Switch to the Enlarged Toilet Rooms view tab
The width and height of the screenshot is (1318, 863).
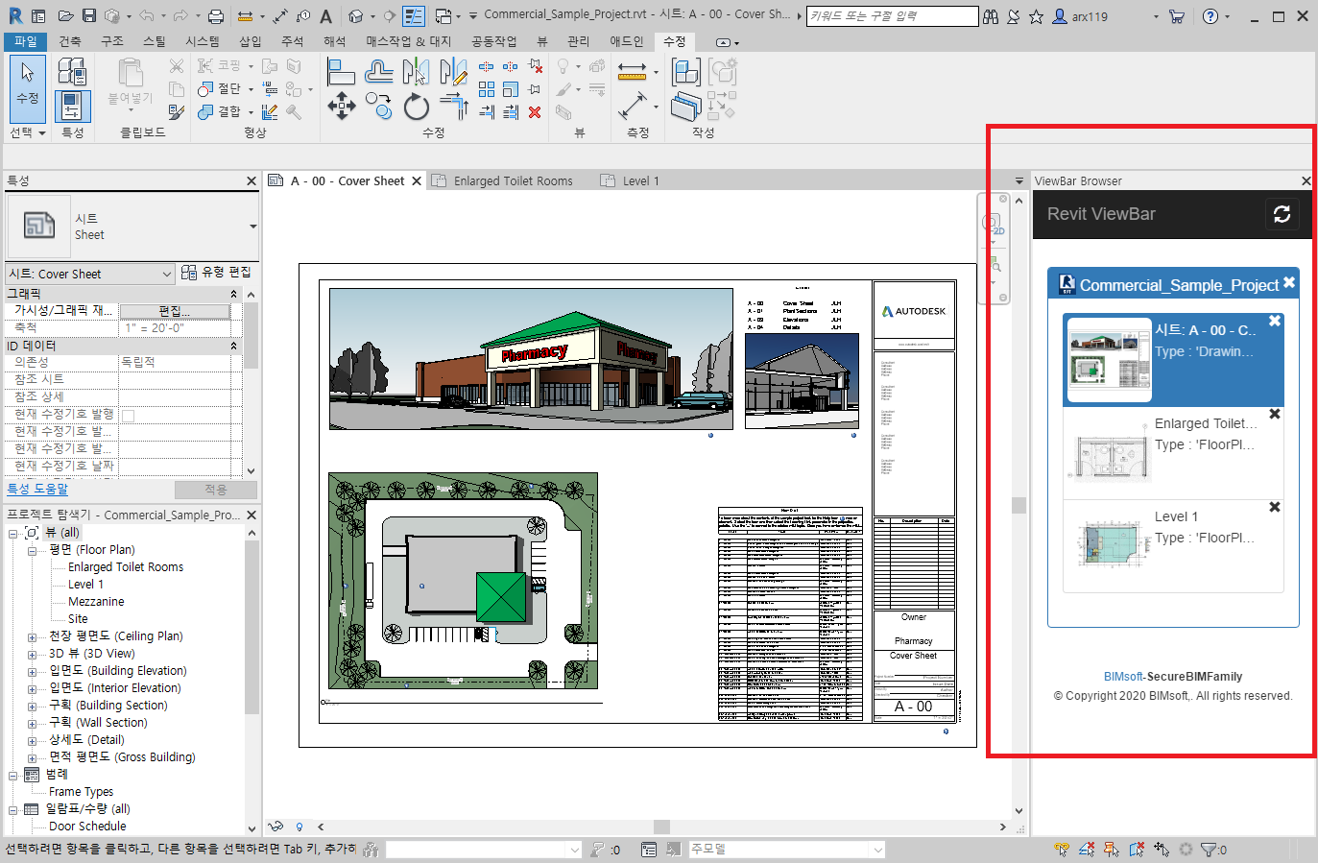click(x=513, y=181)
